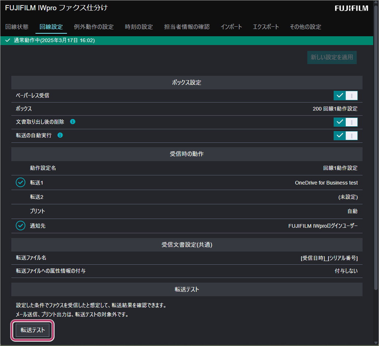The height and width of the screenshot is (346, 379).
Task: Go to 担当者情報の確認 tab
Action: click(187, 27)
